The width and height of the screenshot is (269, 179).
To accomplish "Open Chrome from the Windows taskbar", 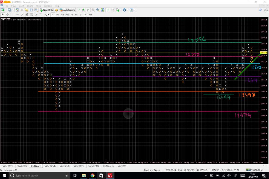I will [x=92, y=175].
